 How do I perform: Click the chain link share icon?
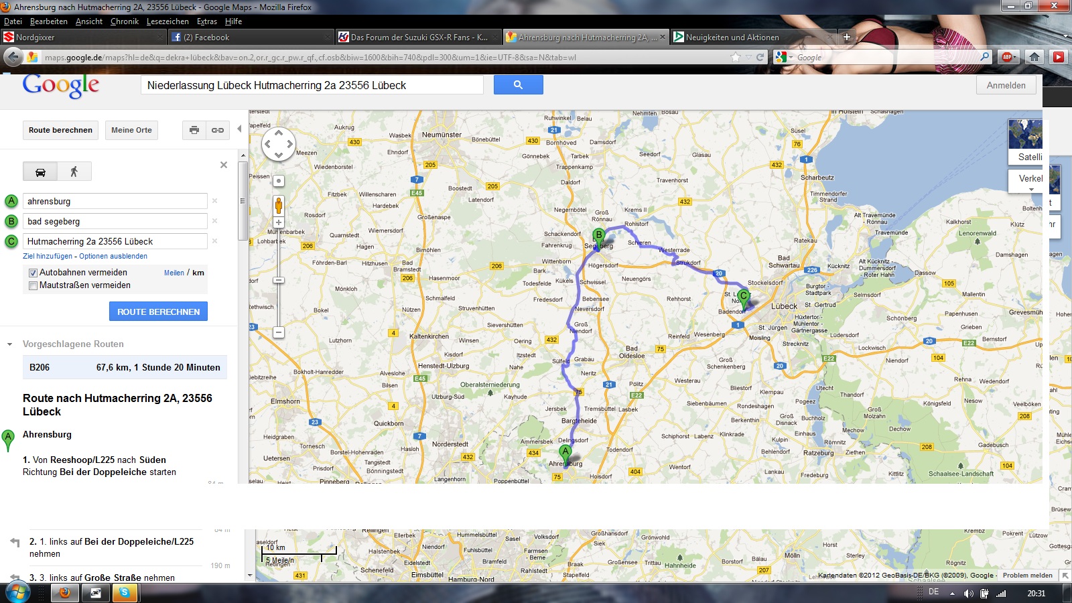(x=218, y=130)
